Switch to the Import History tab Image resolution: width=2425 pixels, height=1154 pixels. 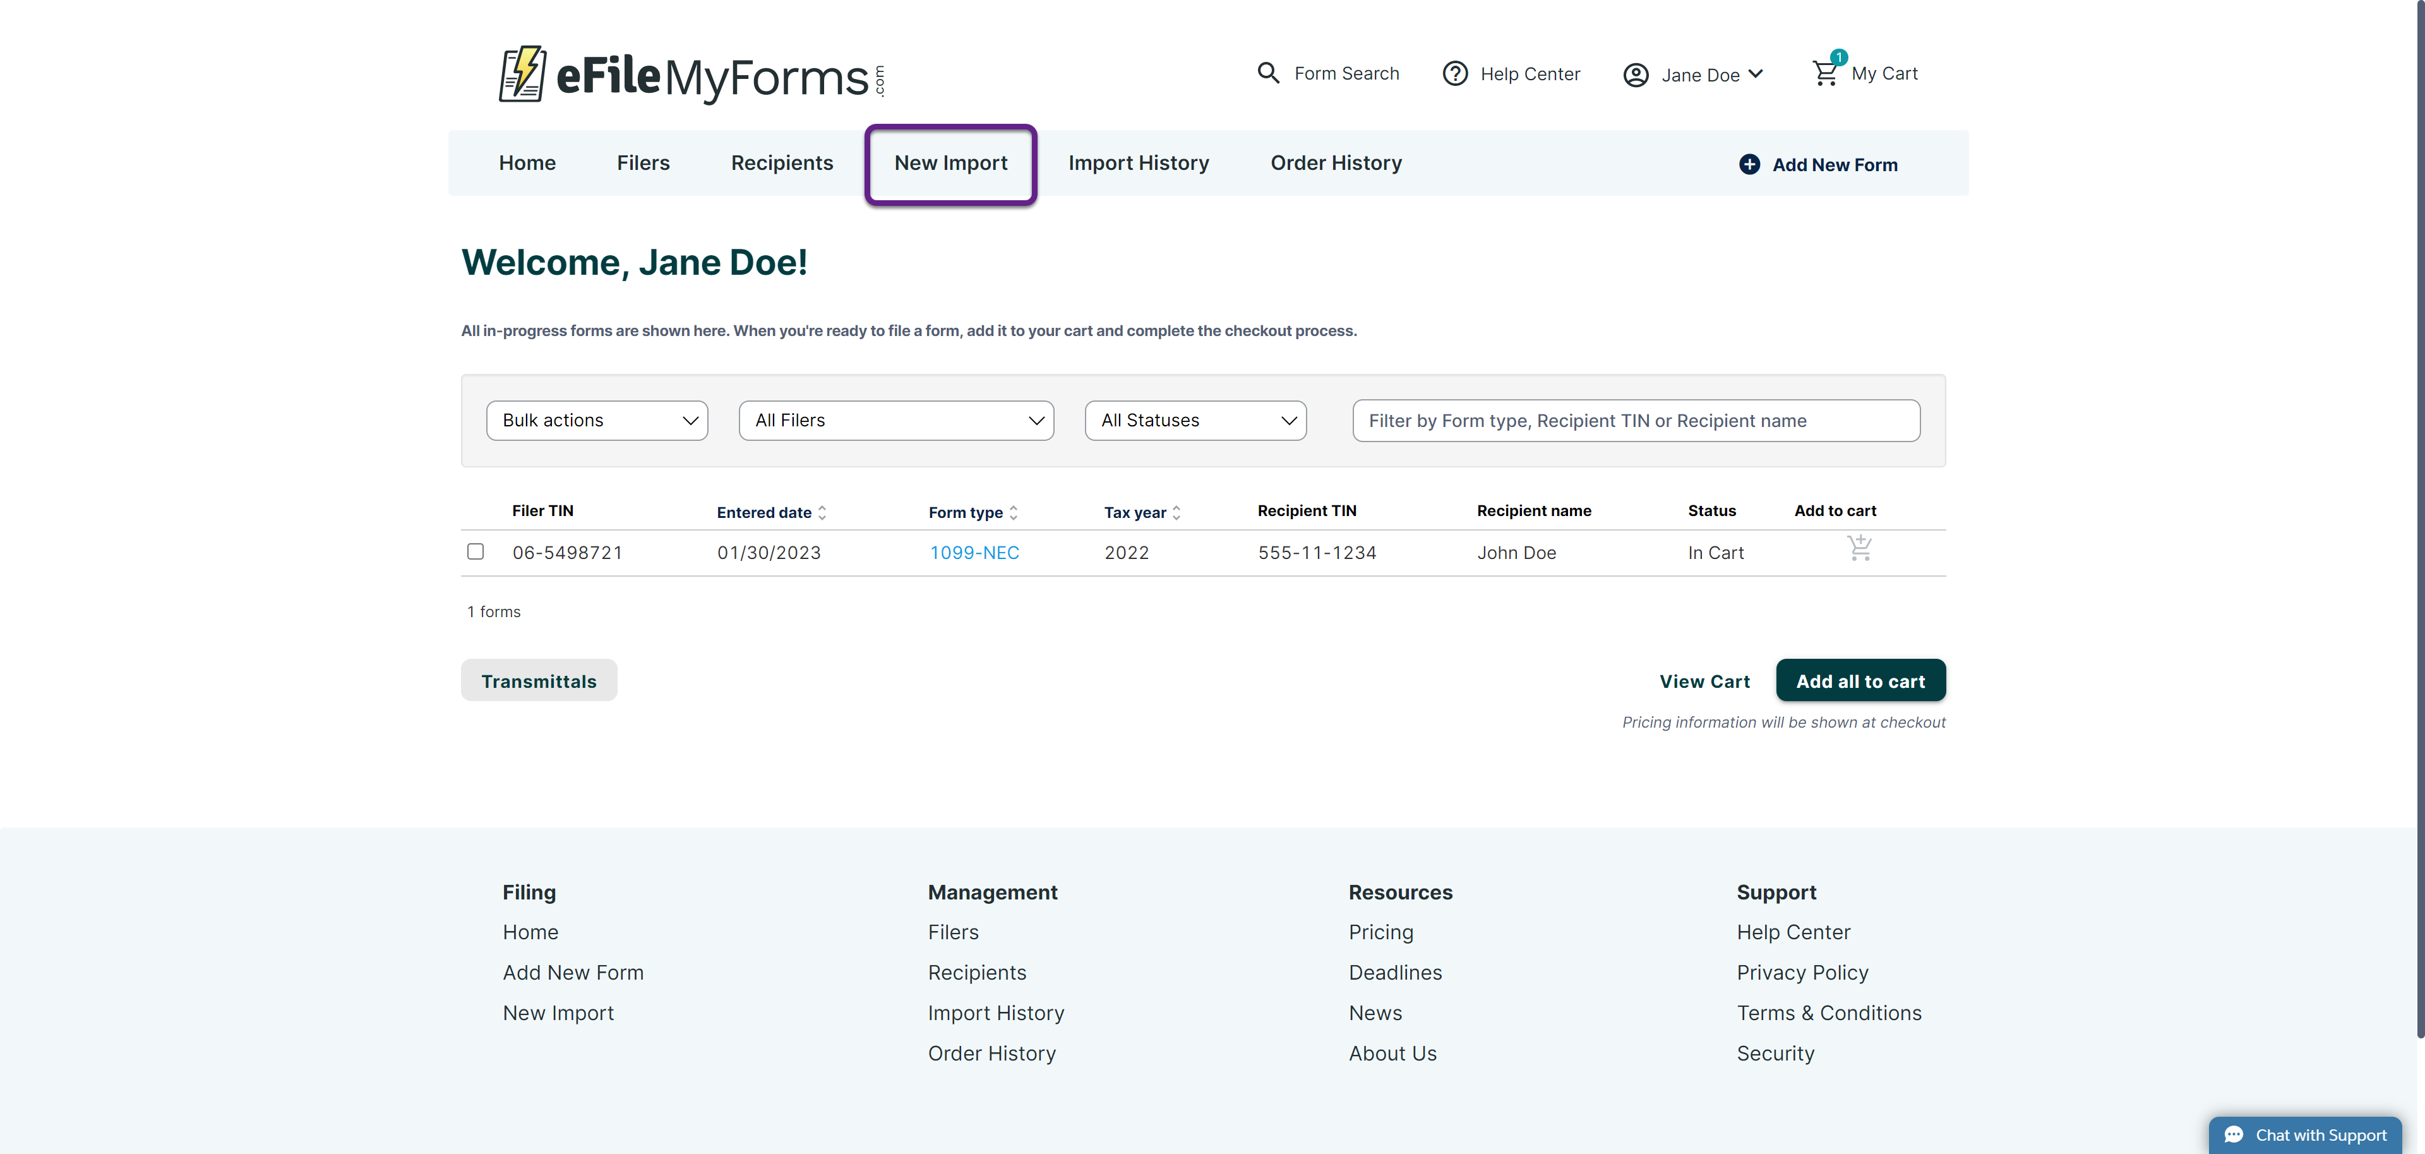coord(1138,164)
